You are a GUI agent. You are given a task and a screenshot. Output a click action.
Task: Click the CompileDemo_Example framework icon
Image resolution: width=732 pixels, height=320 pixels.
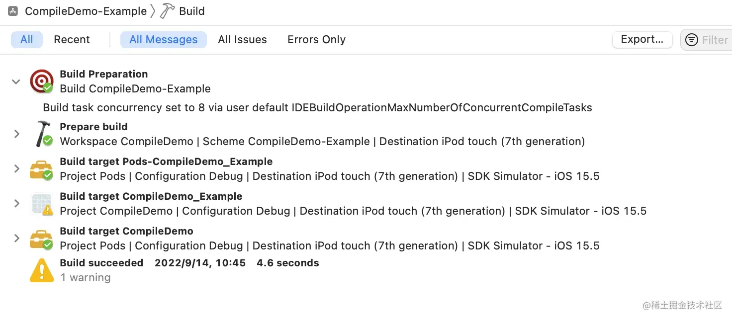(x=42, y=203)
